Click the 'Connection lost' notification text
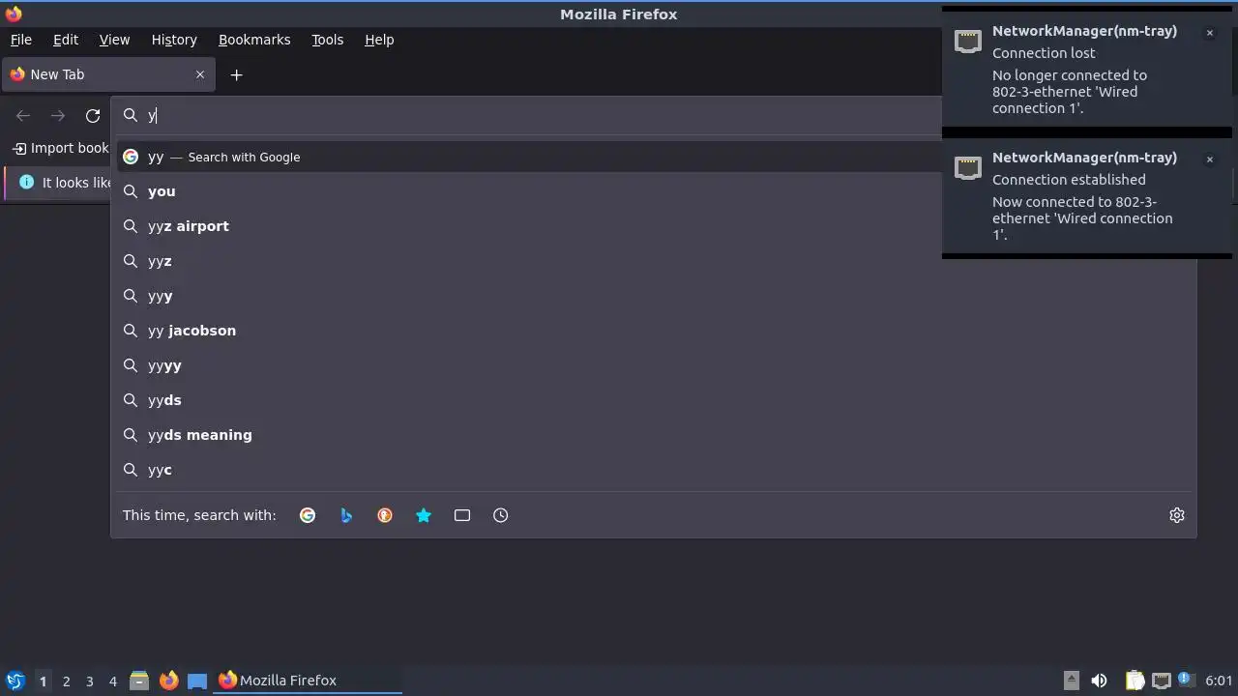This screenshot has height=696, width=1238. point(1044,53)
